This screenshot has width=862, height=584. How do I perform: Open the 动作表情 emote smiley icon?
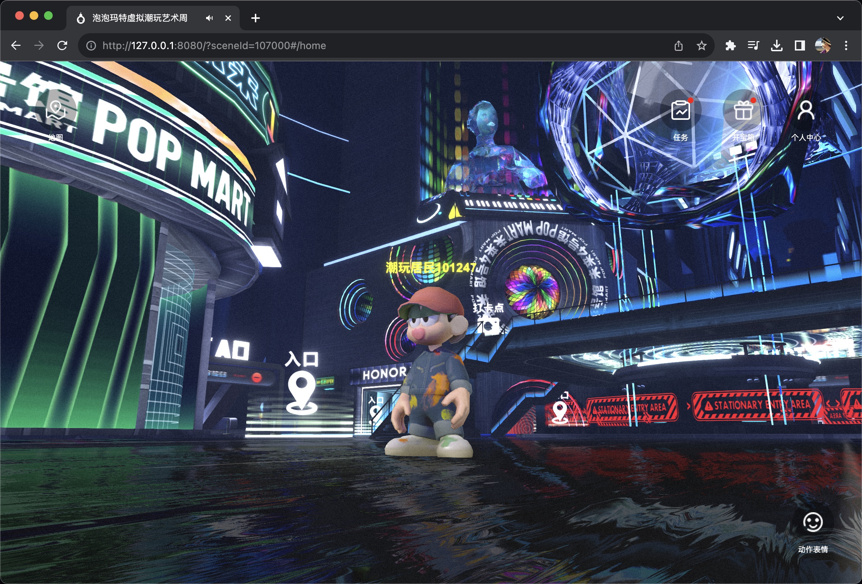[x=812, y=522]
